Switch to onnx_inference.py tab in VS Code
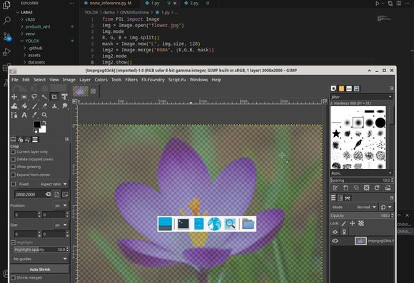This screenshot has height=283, width=414. point(111,3)
